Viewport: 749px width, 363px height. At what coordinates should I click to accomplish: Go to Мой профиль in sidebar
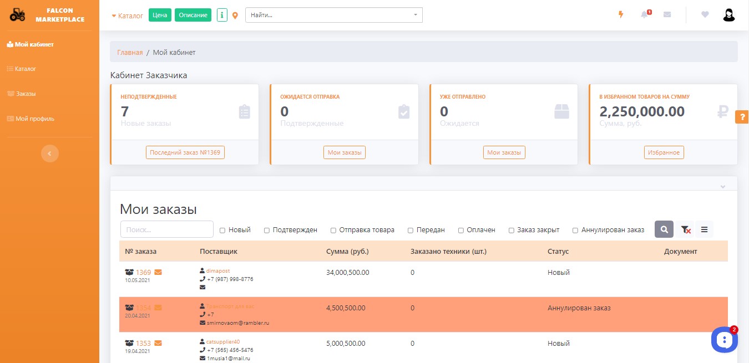coord(34,119)
